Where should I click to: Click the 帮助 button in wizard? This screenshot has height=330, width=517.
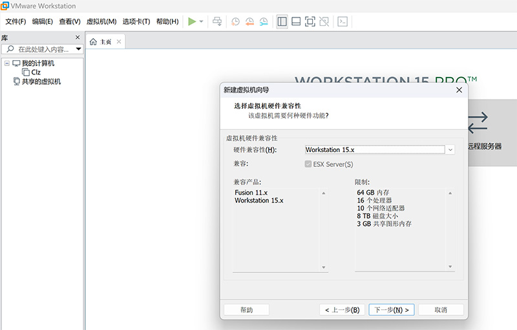point(247,310)
